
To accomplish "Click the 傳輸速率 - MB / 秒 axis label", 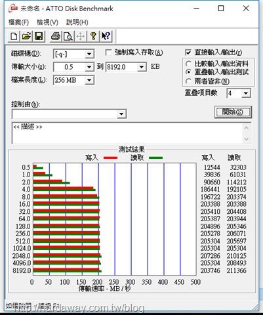I will click(105, 289).
